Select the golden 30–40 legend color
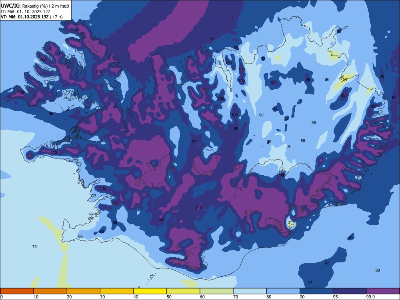 click(x=117, y=291)
